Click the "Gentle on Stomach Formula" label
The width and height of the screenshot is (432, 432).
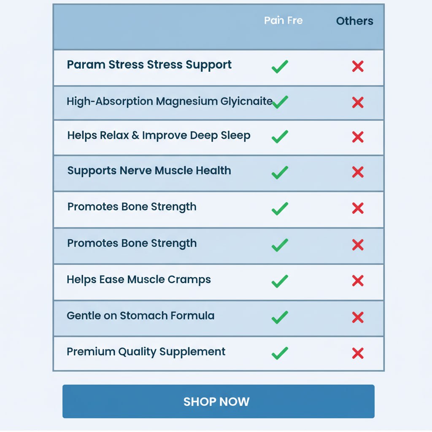(140, 316)
